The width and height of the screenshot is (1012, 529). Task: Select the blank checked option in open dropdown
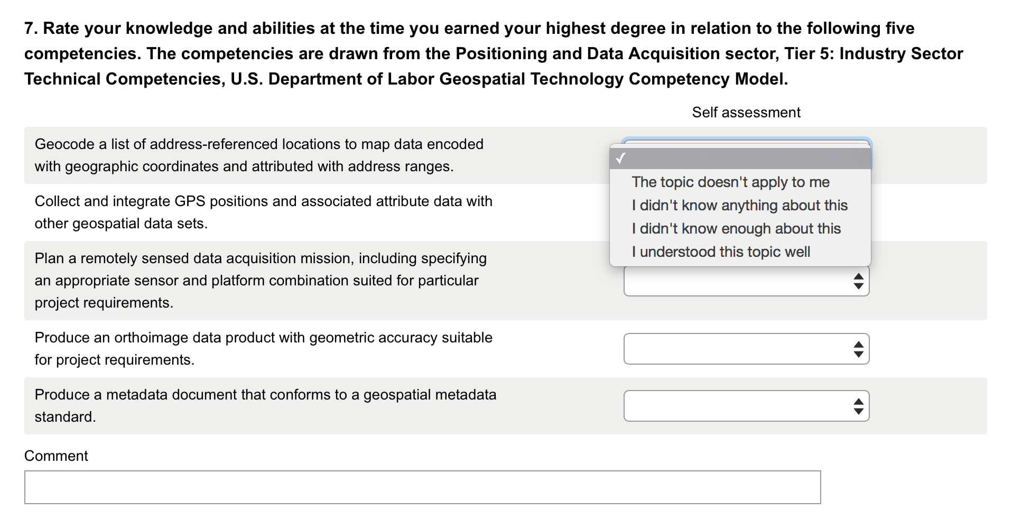coord(740,159)
